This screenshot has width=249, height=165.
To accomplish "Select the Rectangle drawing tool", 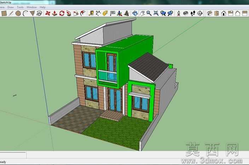I will coord(4,13).
